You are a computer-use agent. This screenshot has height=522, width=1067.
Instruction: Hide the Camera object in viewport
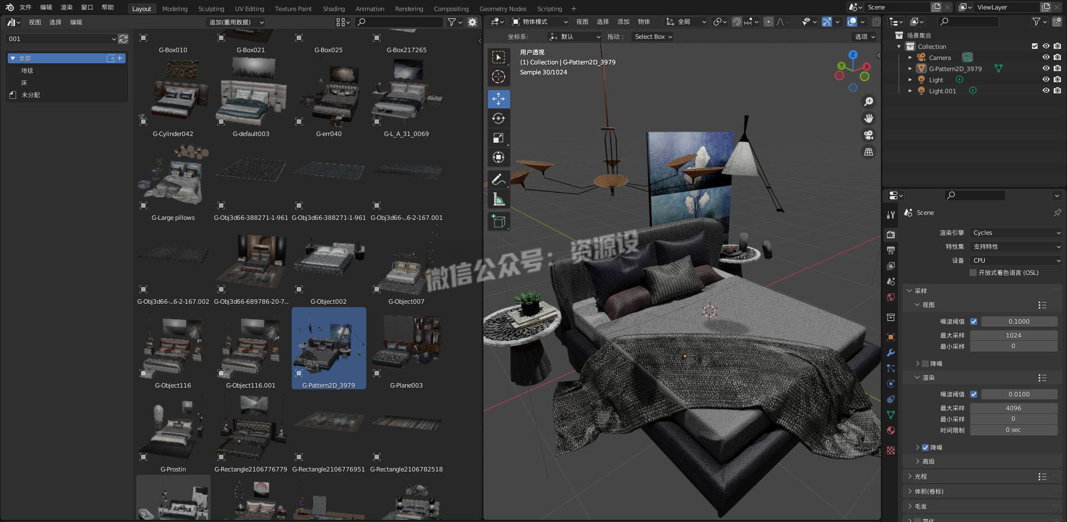coord(1046,57)
